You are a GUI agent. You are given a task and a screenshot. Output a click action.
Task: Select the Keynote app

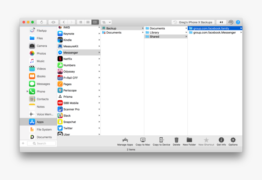pos(79,34)
